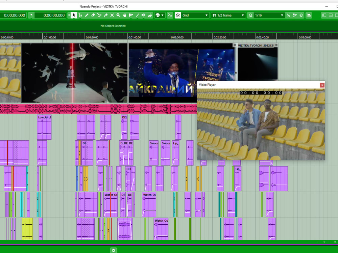The width and height of the screenshot is (338, 253).
Task: Click the grid type hash icon
Action: pos(214,15)
